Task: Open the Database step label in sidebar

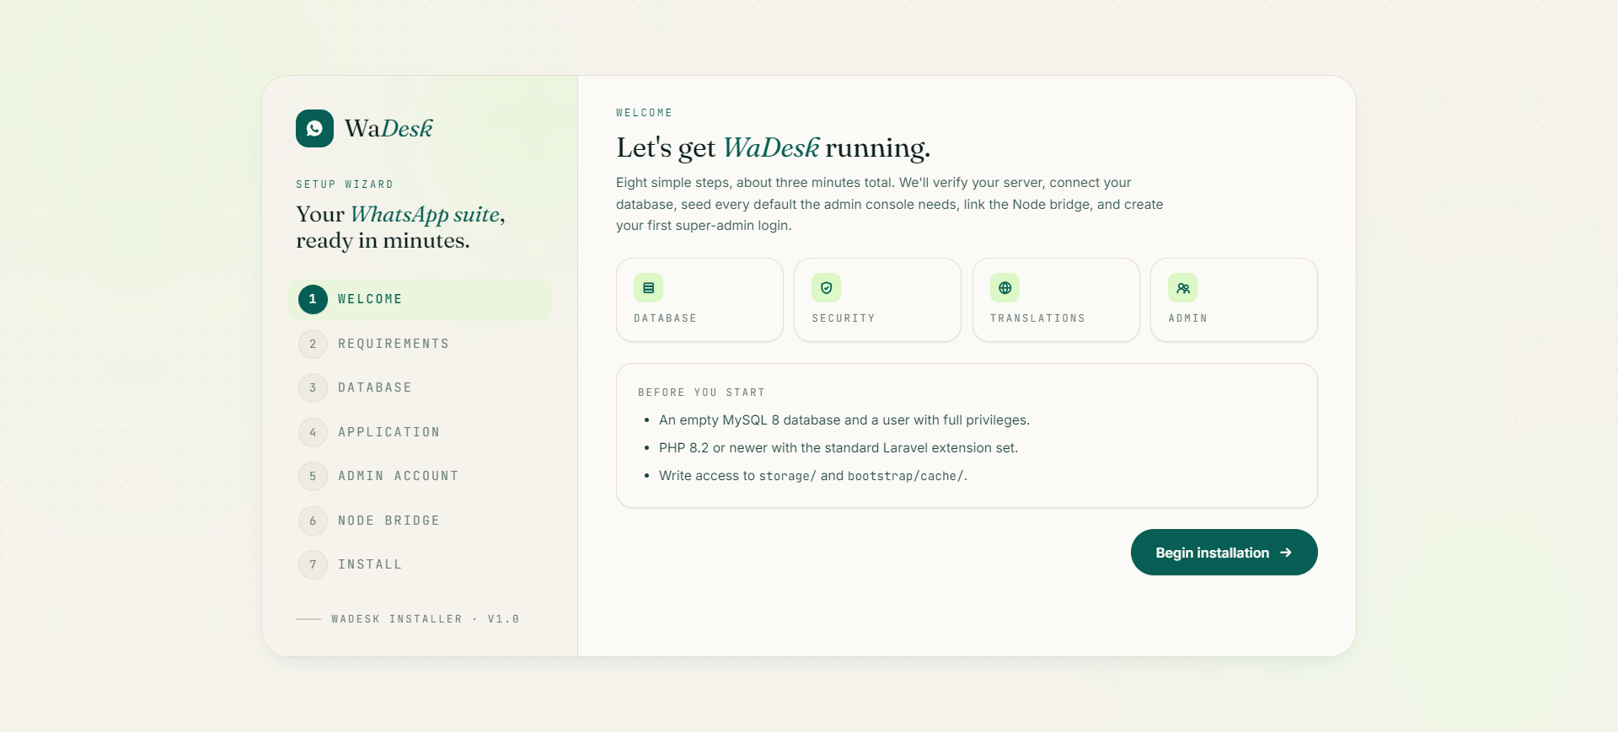Action: point(375,387)
